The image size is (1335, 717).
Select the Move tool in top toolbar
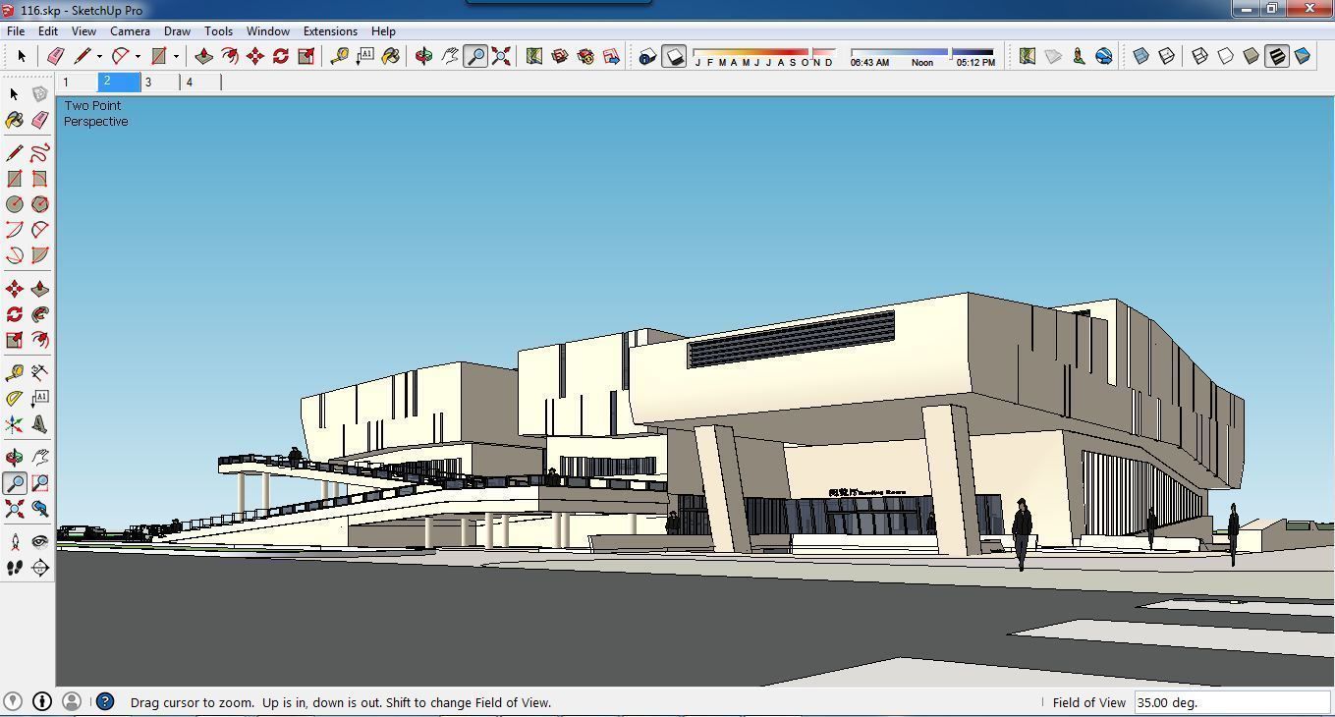pyautogui.click(x=255, y=56)
